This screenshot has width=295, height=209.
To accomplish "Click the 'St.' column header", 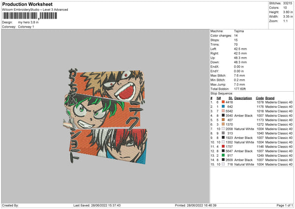I will point(231,98).
